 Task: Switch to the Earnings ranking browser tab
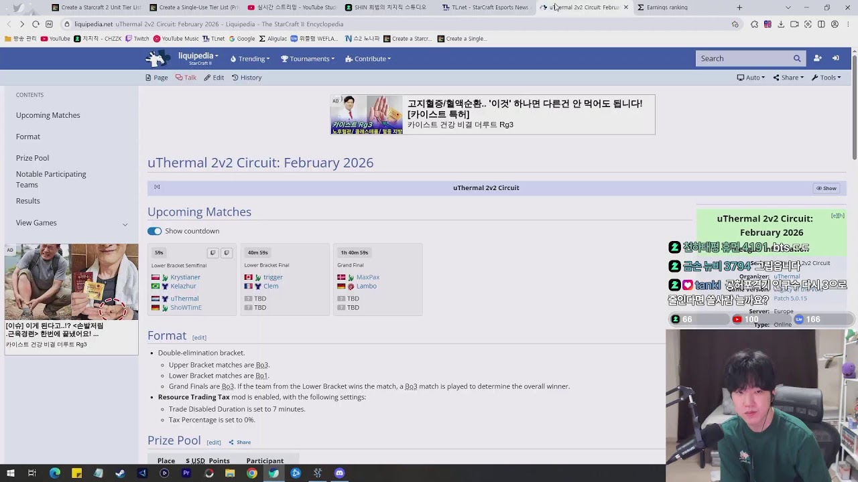click(x=667, y=7)
